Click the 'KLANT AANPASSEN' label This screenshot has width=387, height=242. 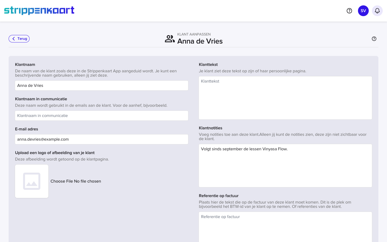point(194,34)
